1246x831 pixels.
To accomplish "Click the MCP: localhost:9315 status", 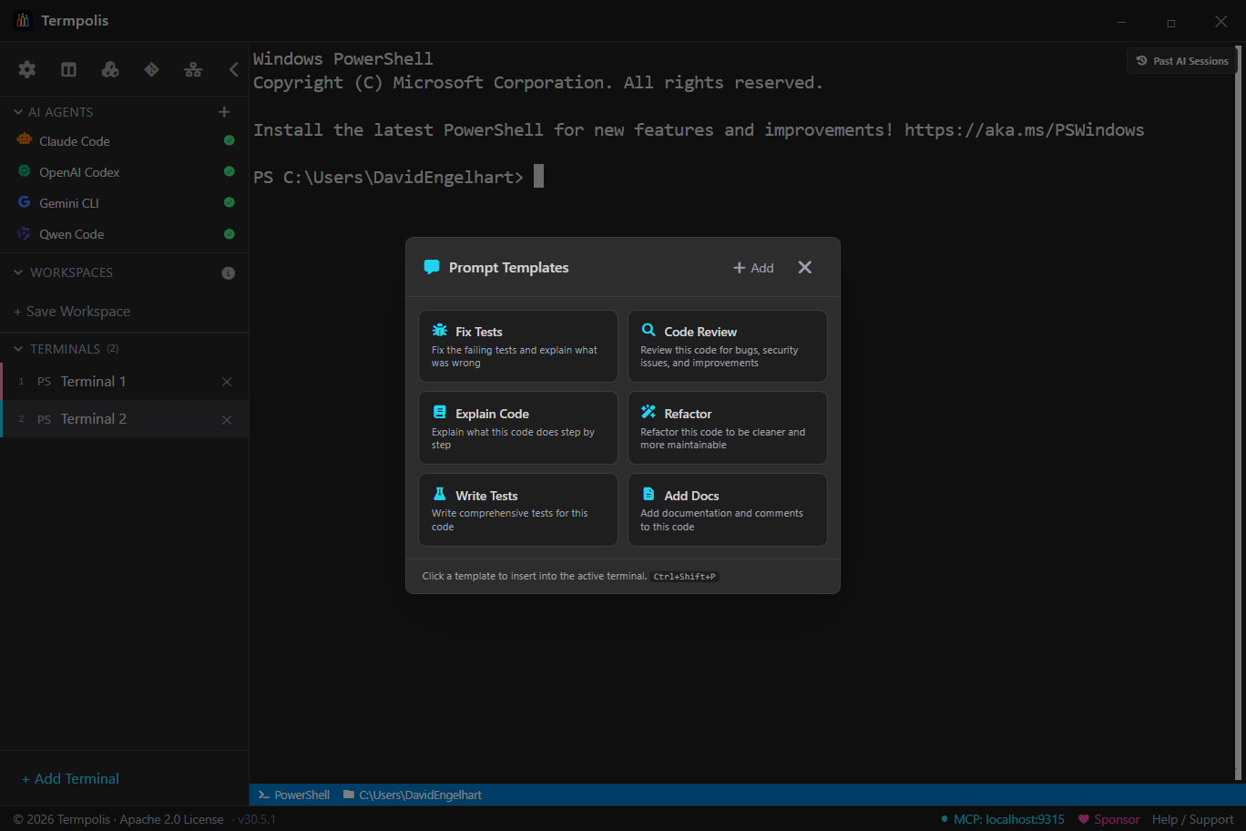I will [1002, 819].
